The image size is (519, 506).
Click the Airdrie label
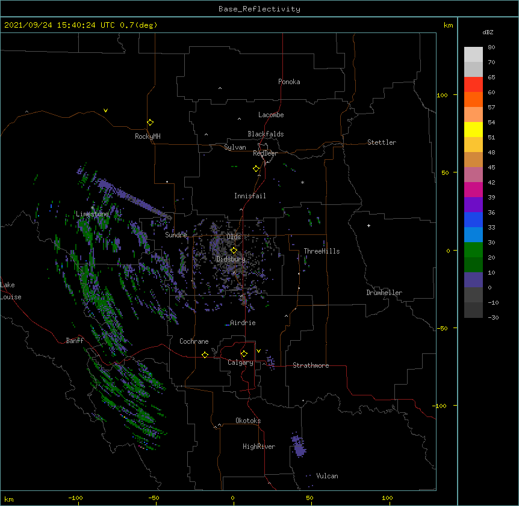click(243, 323)
